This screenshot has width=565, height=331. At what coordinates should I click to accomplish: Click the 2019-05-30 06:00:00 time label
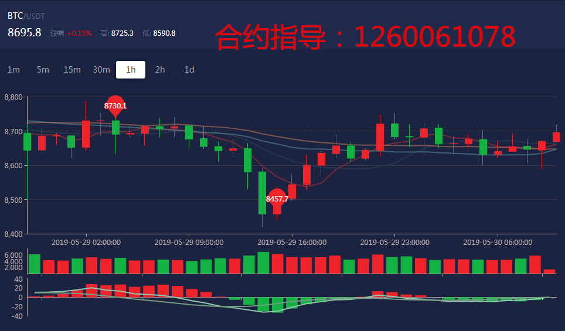pos(498,243)
